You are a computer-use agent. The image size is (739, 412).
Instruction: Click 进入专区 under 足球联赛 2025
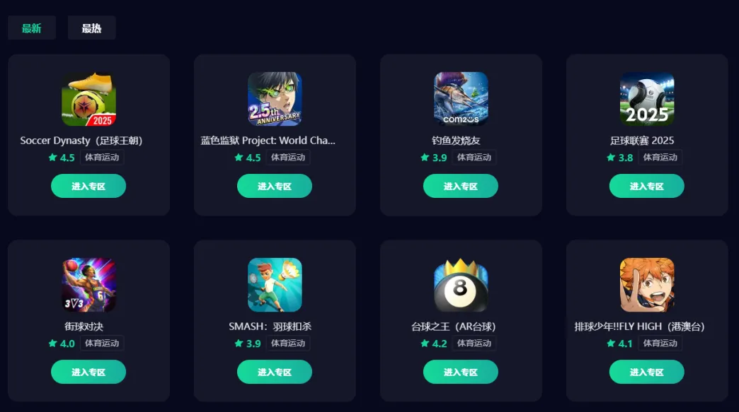(647, 186)
